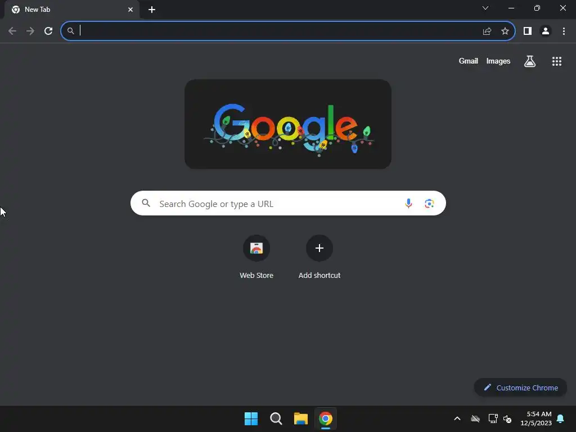Open the notifications bell icon
The height and width of the screenshot is (432, 576).
pos(561,418)
